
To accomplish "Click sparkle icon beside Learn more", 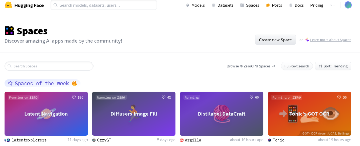I will [x=307, y=40].
